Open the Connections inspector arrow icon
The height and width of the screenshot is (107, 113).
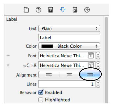(x=87, y=10)
